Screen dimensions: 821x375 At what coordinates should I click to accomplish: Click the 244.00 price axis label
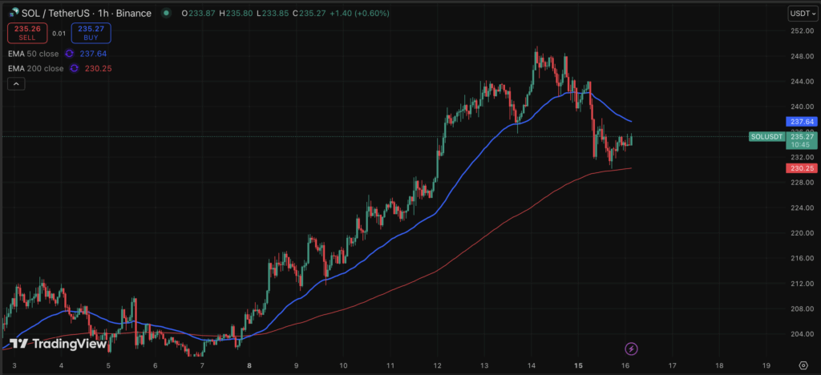tap(802, 82)
